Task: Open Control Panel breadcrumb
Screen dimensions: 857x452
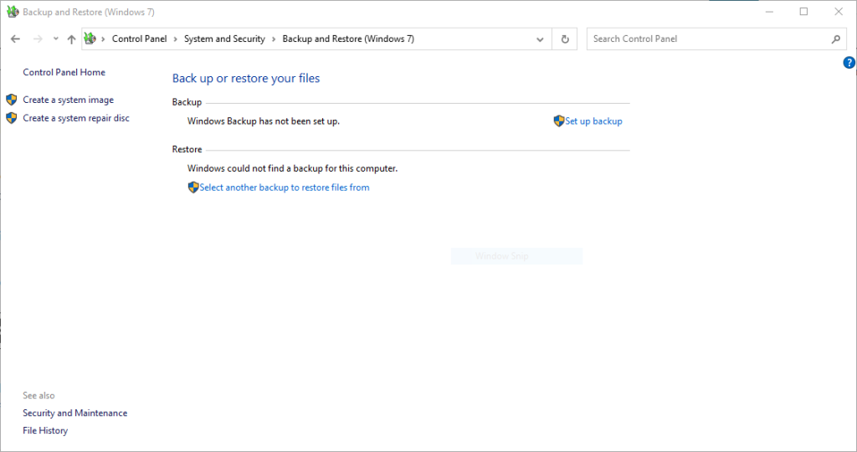Action: [x=140, y=39]
